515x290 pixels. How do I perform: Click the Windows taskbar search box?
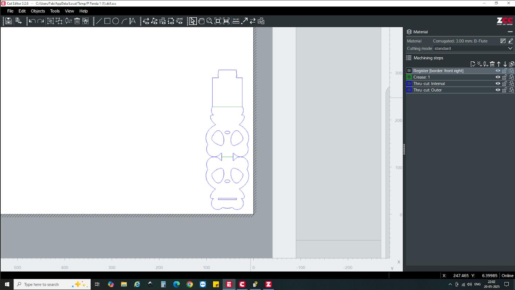[52, 284]
